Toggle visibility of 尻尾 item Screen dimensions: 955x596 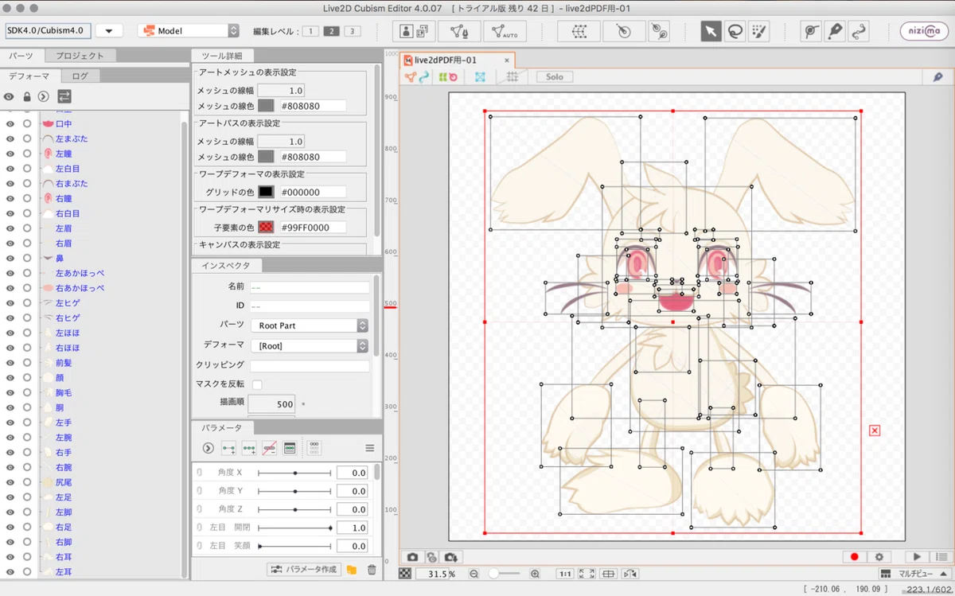[x=10, y=482]
